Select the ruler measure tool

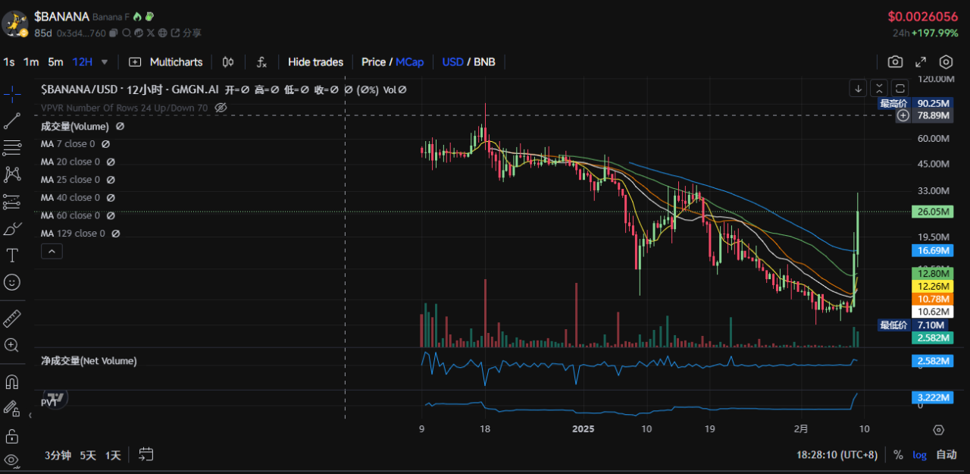(12, 318)
